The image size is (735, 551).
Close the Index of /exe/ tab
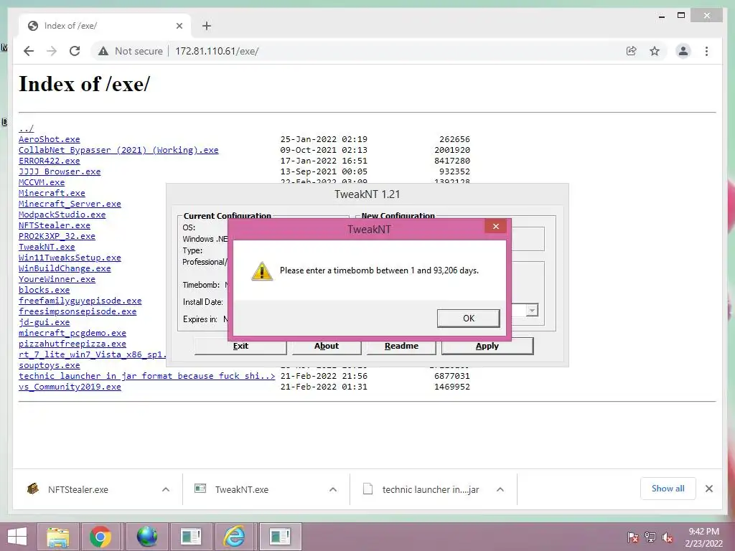tap(179, 26)
